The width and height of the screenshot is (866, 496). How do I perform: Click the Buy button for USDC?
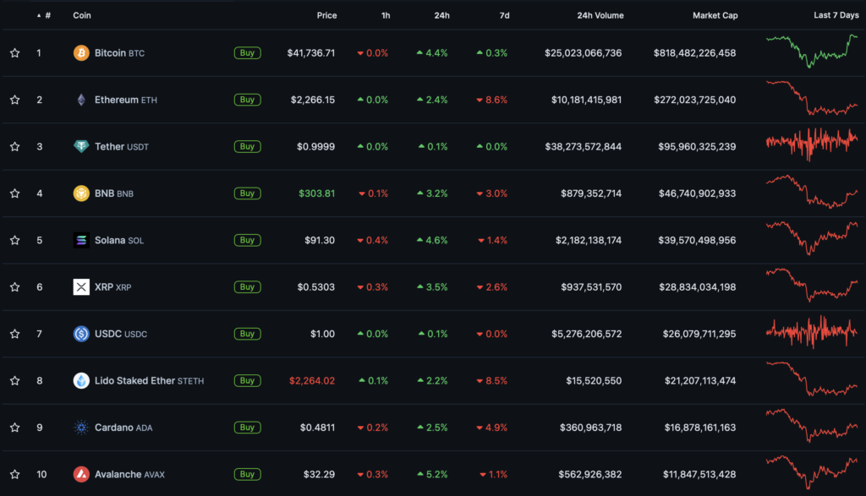point(247,334)
